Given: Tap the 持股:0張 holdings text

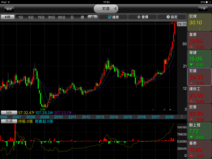Looking at the screenshot, I should (x=25, y=121).
